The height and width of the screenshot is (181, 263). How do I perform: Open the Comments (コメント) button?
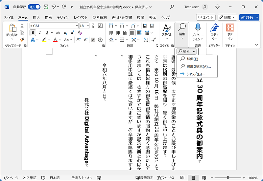click(205, 17)
